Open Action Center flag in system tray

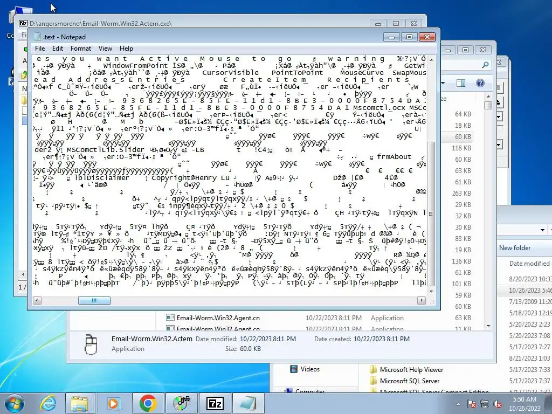click(x=472, y=404)
